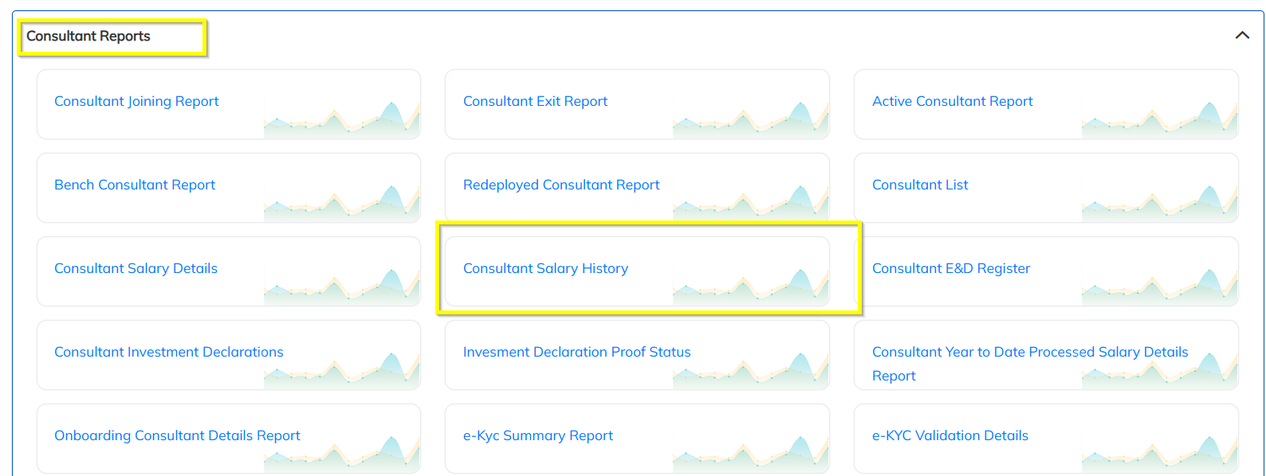Click the chart graphic on Consultant Joining Report card
The image size is (1266, 476).
click(x=342, y=119)
